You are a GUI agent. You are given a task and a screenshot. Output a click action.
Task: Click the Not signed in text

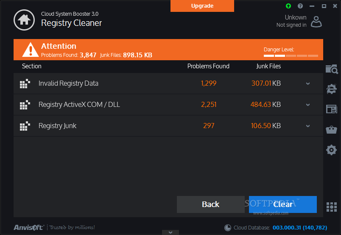click(291, 25)
